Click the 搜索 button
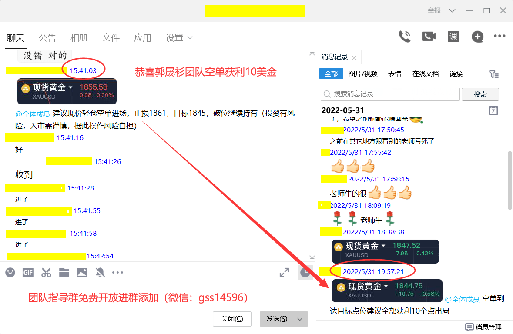The height and width of the screenshot is (334, 513). [480, 94]
